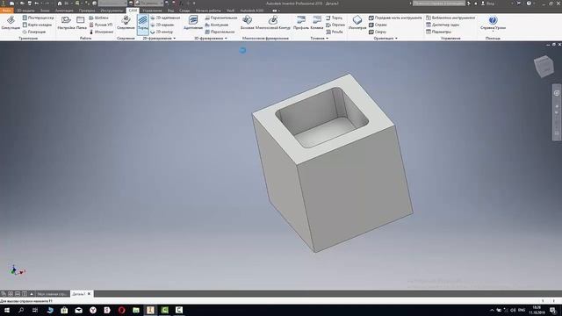The width and height of the screenshot is (562, 316).
Task: Click the navigation wheel in navigation bar
Action: tap(557, 93)
